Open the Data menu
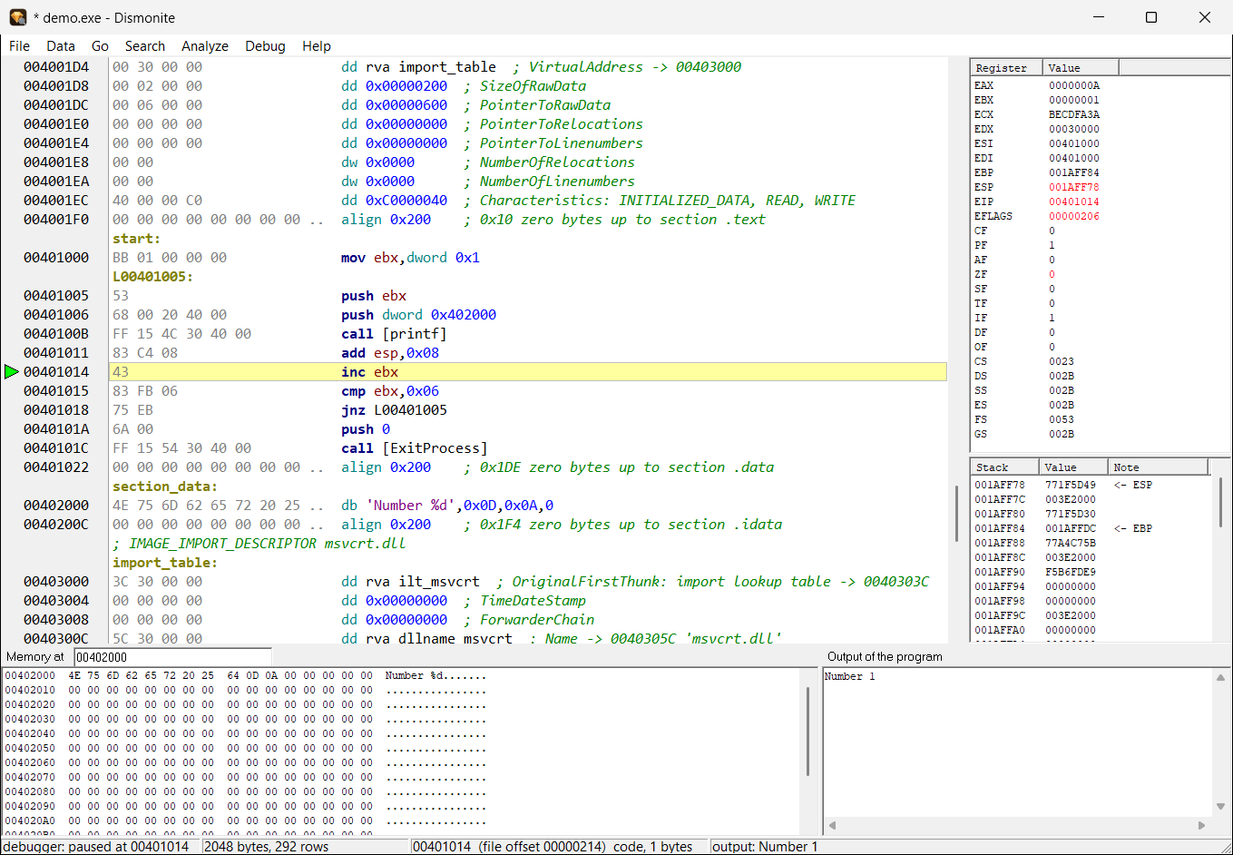 click(x=61, y=46)
